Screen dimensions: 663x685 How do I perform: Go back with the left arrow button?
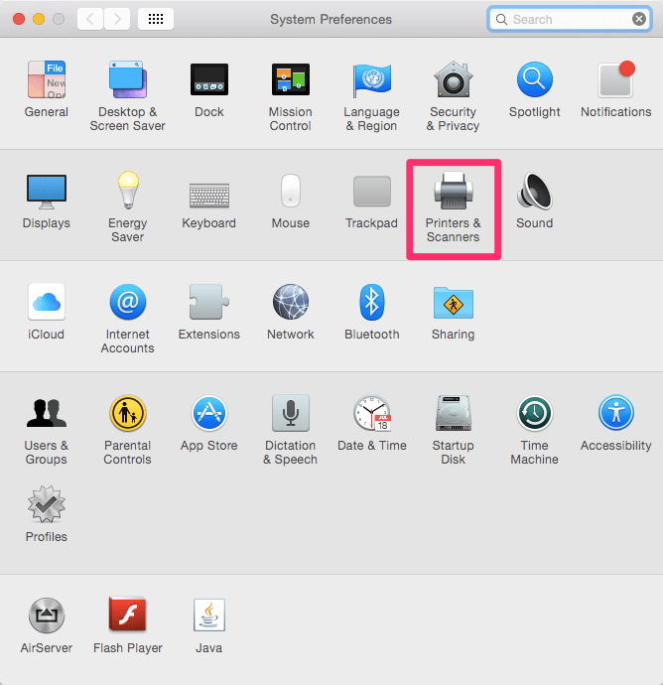90,19
